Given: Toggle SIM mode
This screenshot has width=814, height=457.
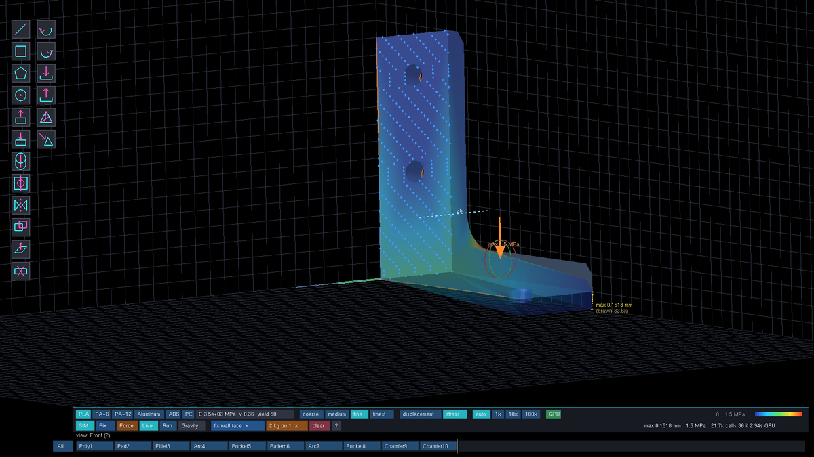Looking at the screenshot, I should (83, 426).
